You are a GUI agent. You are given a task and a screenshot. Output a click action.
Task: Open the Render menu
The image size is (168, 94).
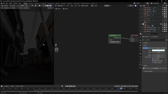pos(10,3)
